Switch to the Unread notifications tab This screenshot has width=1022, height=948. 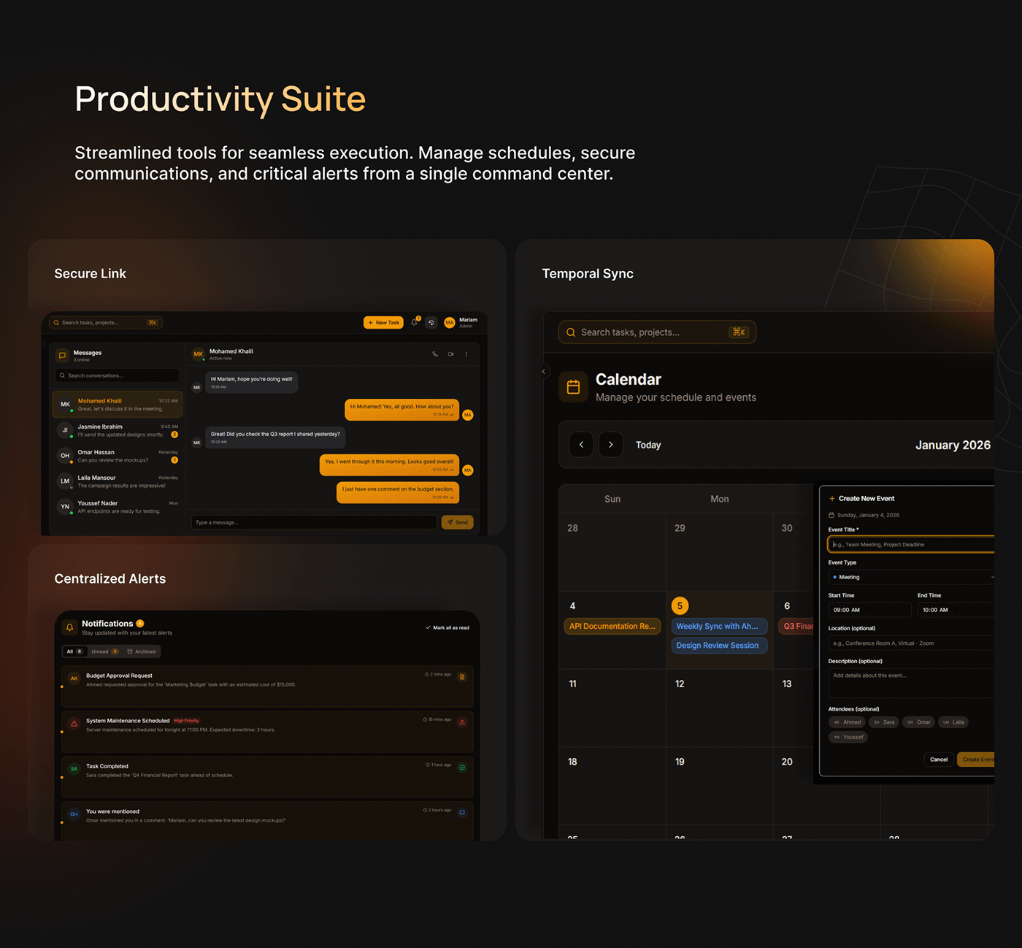(x=104, y=651)
